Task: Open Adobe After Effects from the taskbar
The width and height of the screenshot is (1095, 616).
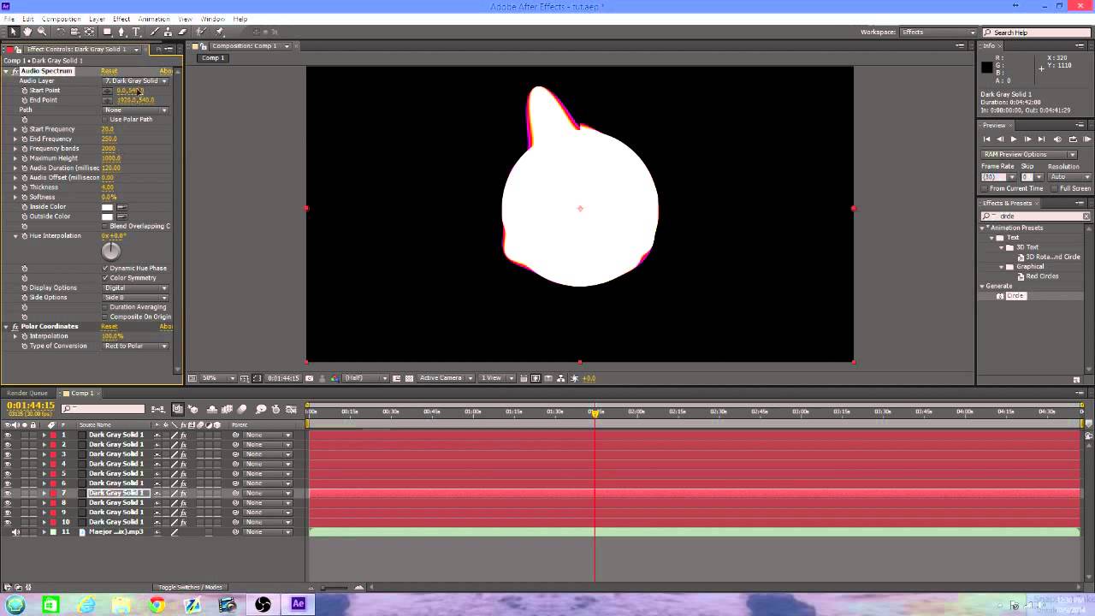Action: [x=298, y=604]
